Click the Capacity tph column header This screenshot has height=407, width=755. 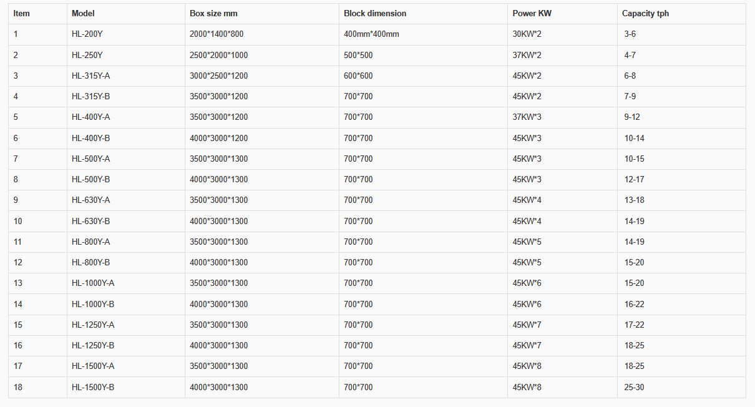pyautogui.click(x=645, y=13)
